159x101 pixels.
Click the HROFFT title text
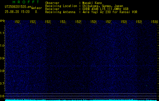[26, 2]
